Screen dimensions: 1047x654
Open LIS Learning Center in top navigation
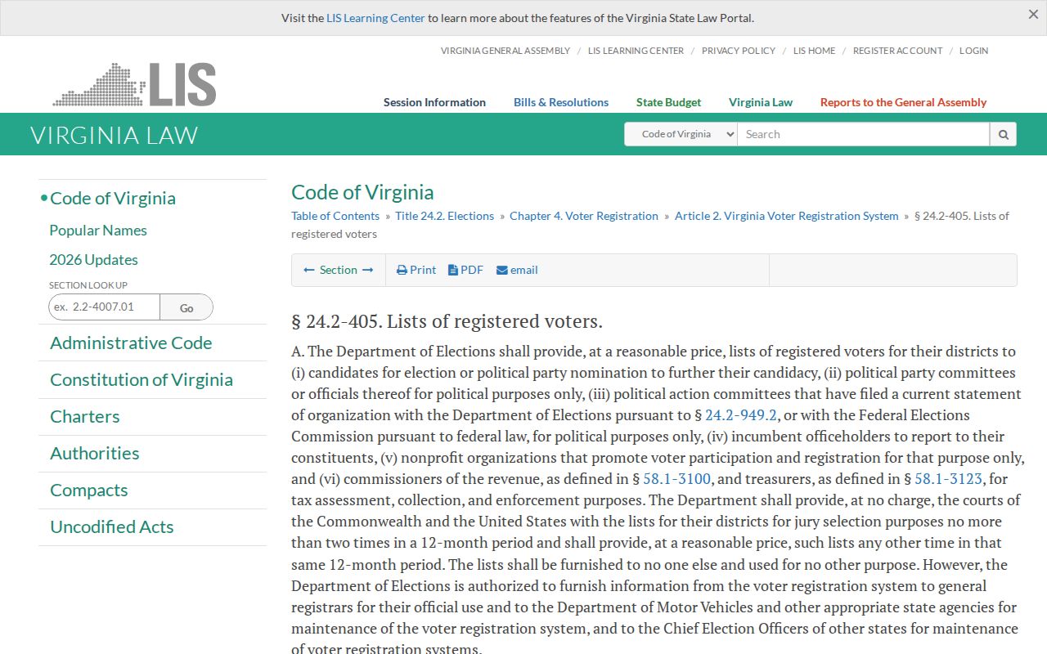click(x=636, y=51)
